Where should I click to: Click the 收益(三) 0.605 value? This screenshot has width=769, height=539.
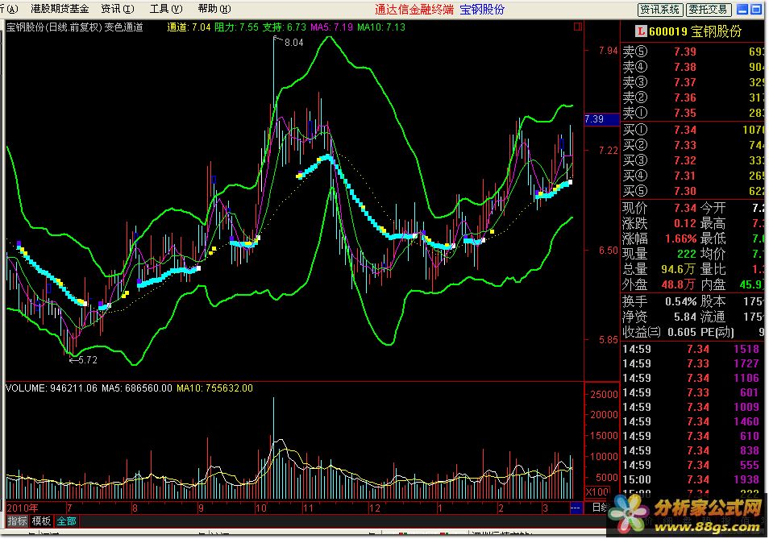click(682, 332)
